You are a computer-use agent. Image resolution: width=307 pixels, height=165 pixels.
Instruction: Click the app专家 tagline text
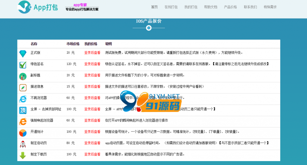pyautogui.click(x=80, y=5)
